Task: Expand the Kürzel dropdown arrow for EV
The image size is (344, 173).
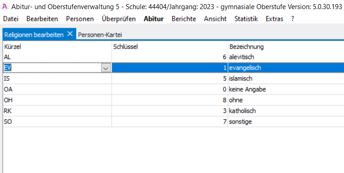Action: (106, 68)
